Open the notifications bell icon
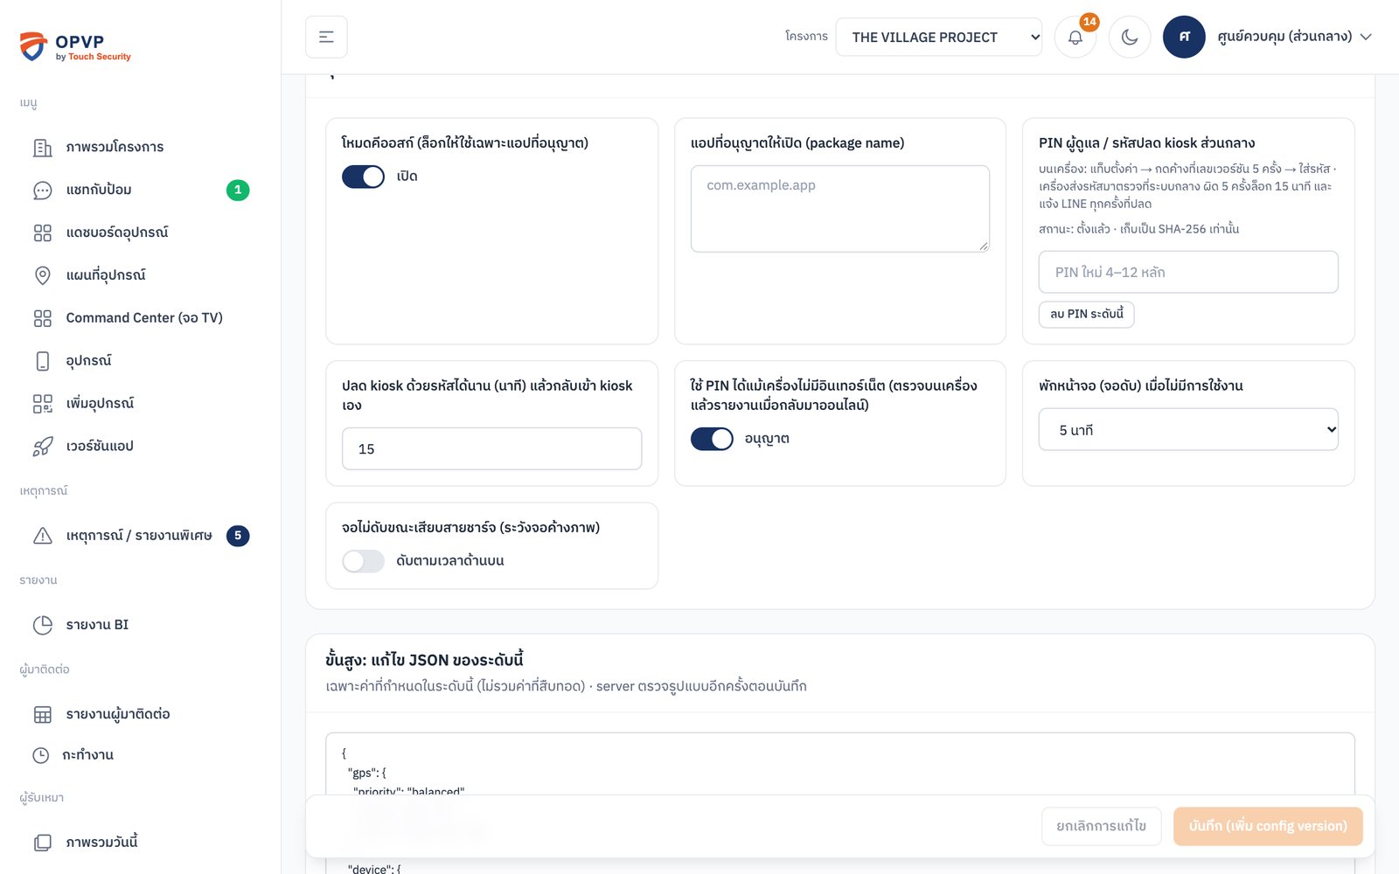 point(1075,37)
